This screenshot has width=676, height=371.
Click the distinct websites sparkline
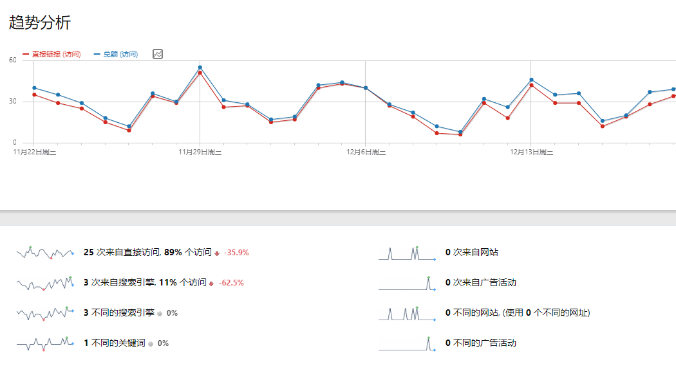(407, 313)
